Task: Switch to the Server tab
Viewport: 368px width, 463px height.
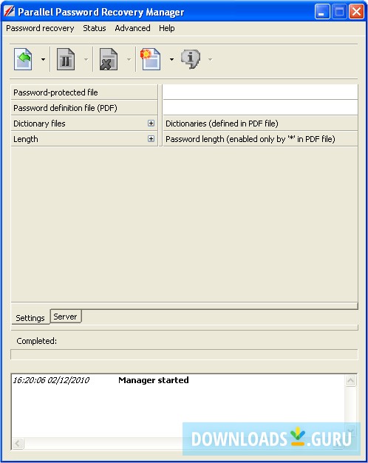Action: coord(66,317)
